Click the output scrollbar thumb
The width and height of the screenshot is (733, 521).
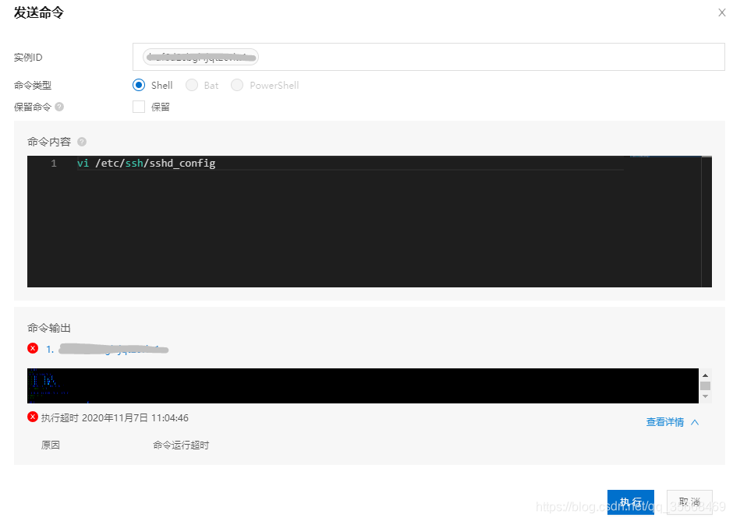pyautogui.click(x=706, y=385)
